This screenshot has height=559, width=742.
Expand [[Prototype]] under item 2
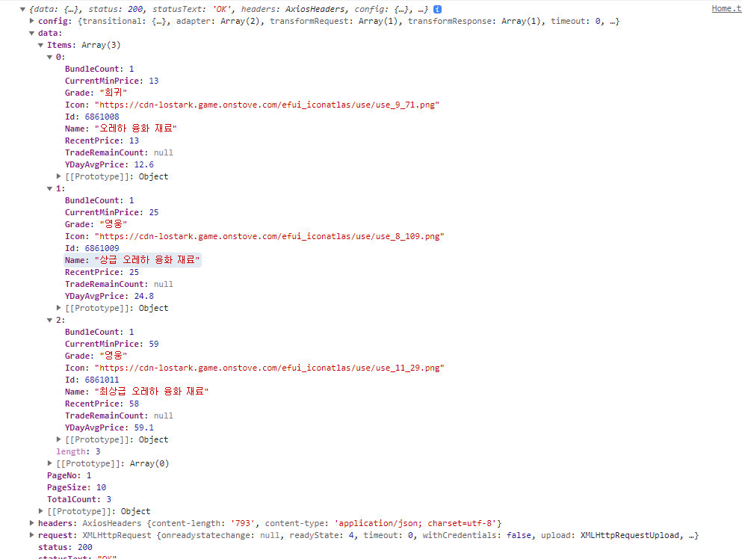59,439
